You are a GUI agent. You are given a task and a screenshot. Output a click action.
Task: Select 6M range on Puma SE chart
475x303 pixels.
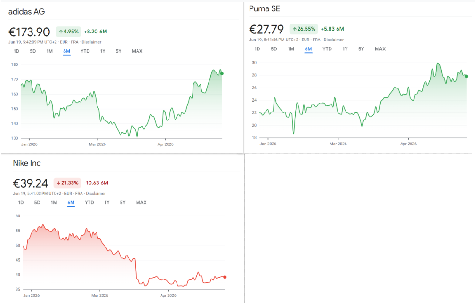[308, 49]
